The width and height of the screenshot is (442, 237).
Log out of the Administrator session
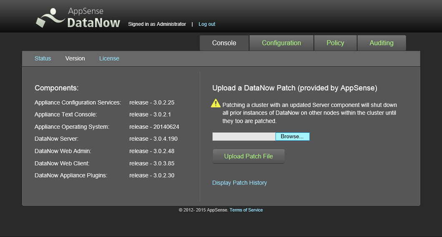point(207,24)
